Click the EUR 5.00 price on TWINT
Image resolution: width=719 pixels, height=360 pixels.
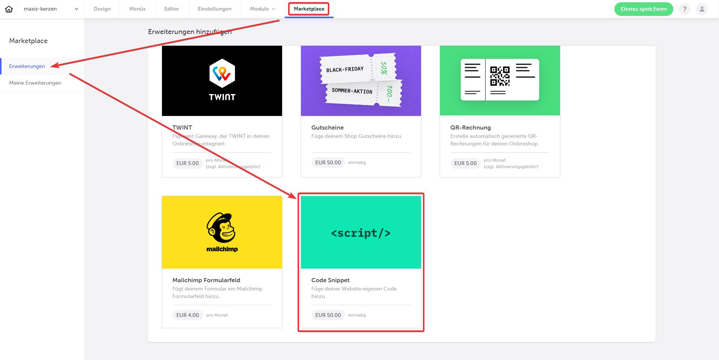(188, 163)
